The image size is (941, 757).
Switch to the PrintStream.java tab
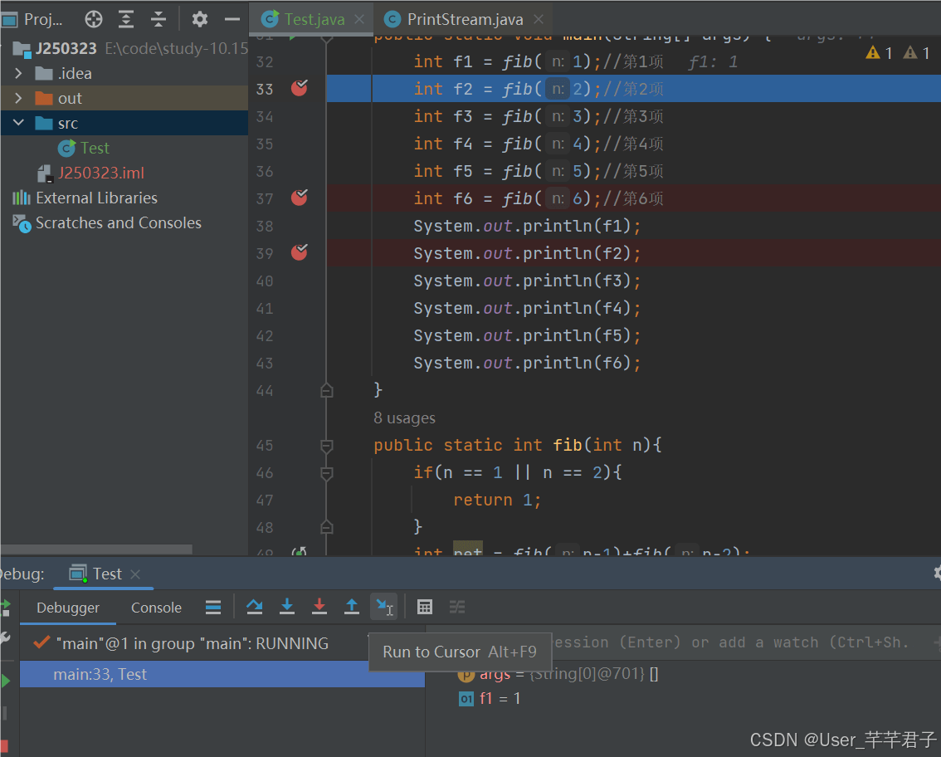464,19
